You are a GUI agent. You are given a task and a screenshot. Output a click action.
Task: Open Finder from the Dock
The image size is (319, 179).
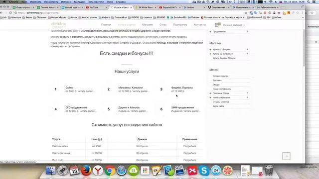pyautogui.click(x=51, y=171)
